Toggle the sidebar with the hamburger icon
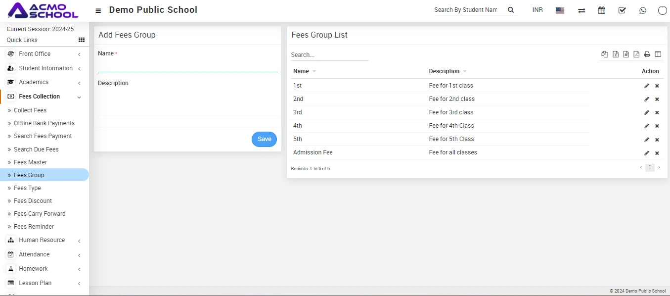The image size is (670, 296). [98, 10]
